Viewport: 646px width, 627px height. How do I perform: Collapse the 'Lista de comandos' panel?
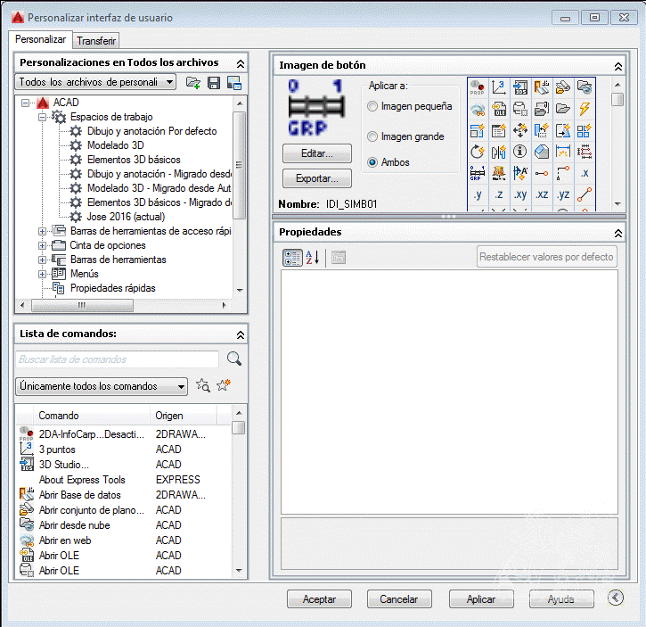[x=241, y=335]
